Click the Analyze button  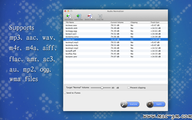tap(130, 104)
